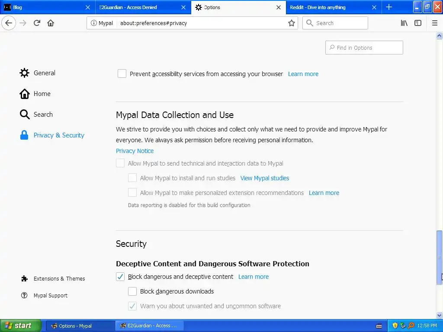Click the scrollbar down arrow

pos(439,315)
